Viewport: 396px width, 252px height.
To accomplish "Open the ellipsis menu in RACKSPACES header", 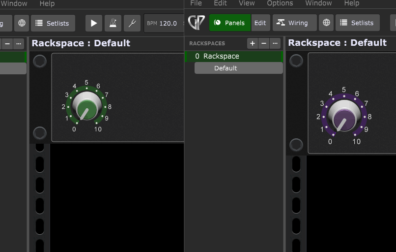I will [x=275, y=43].
